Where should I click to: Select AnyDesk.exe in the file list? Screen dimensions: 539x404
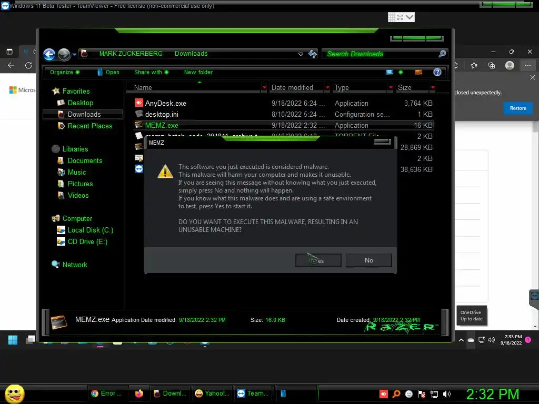point(284,103)
